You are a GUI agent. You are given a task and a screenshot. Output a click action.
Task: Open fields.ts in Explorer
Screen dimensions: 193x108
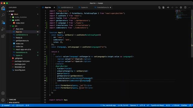[24, 38]
